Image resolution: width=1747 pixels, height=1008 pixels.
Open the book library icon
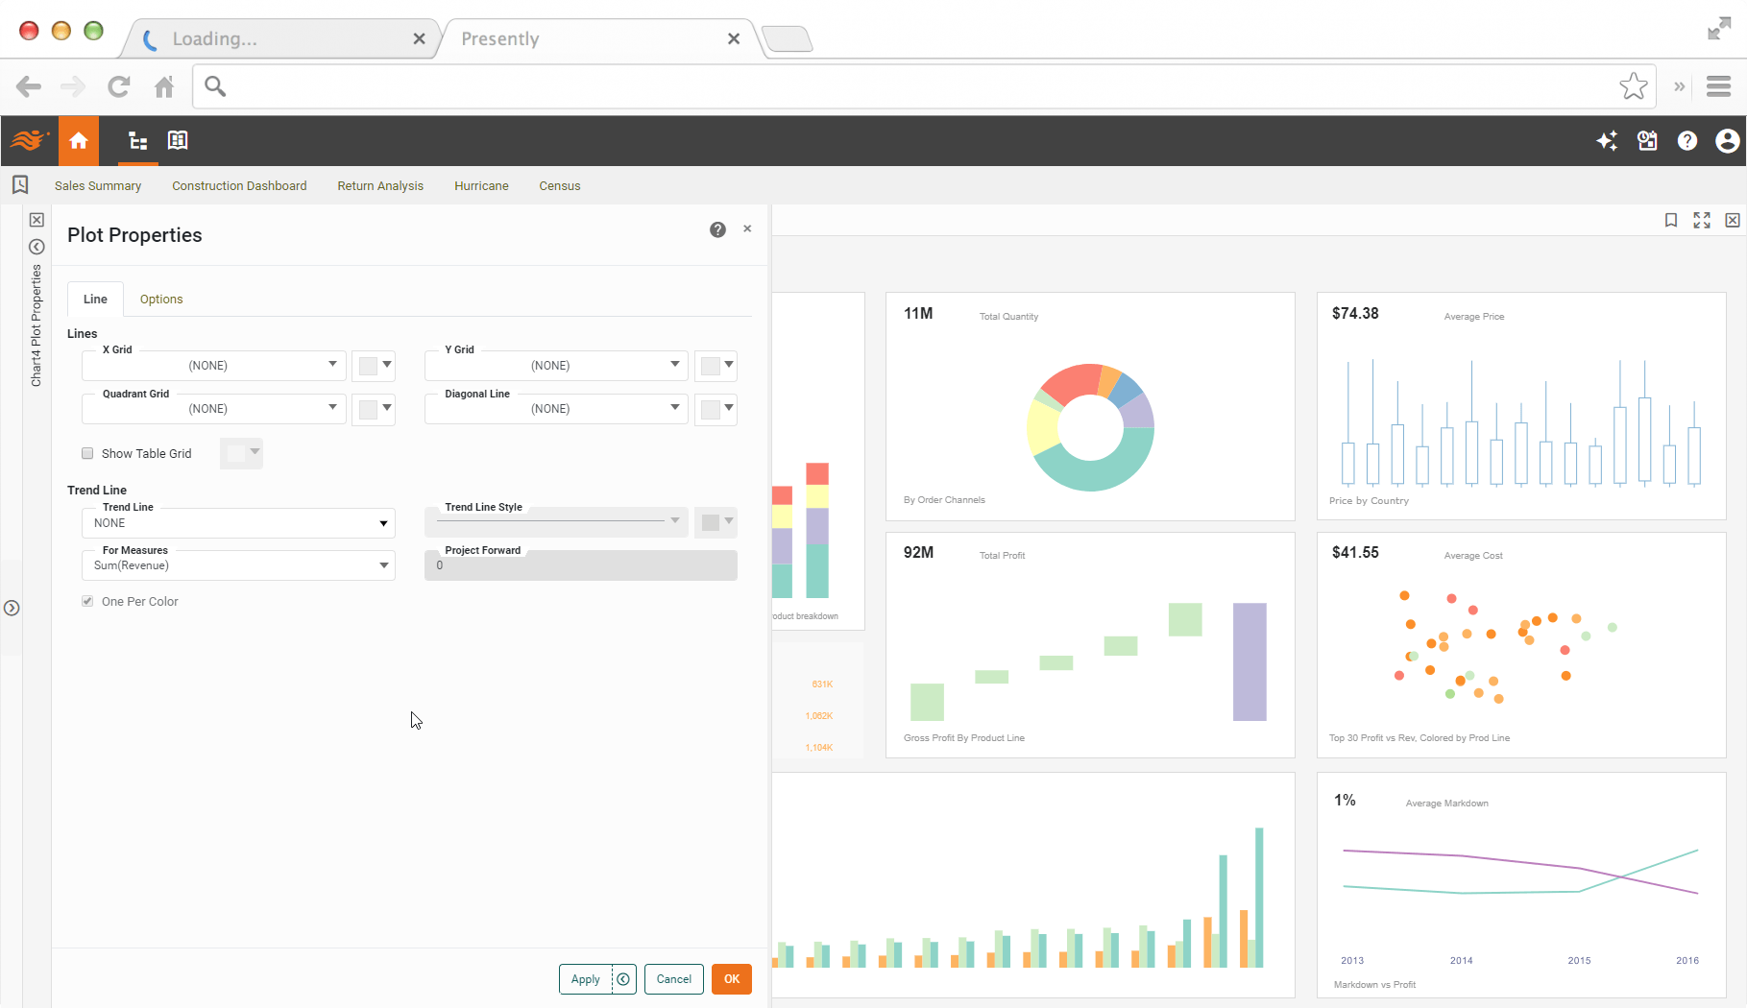point(178,140)
